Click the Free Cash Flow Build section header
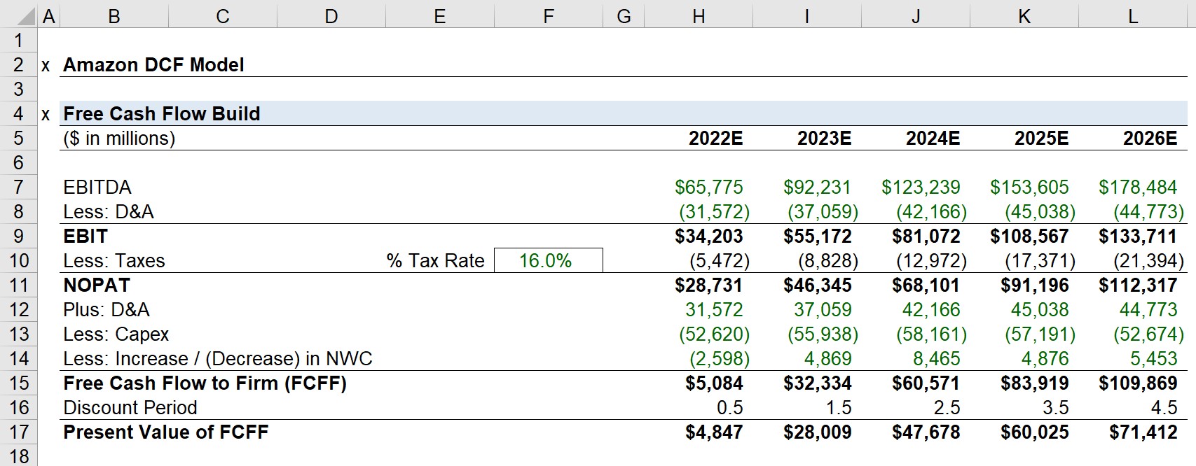The width and height of the screenshot is (1196, 466). tap(161, 114)
